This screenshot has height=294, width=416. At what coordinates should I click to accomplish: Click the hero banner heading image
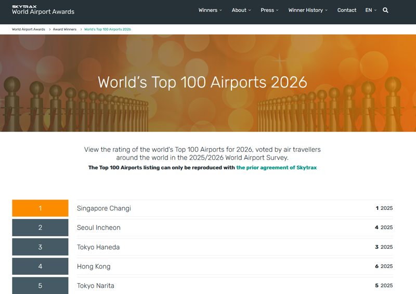click(x=203, y=83)
